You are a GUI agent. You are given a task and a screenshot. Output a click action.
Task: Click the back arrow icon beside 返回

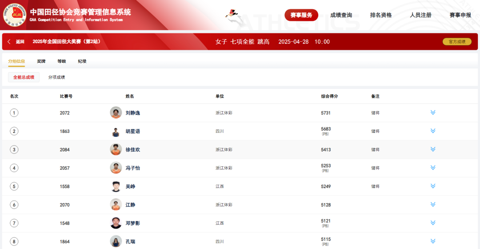[9, 42]
